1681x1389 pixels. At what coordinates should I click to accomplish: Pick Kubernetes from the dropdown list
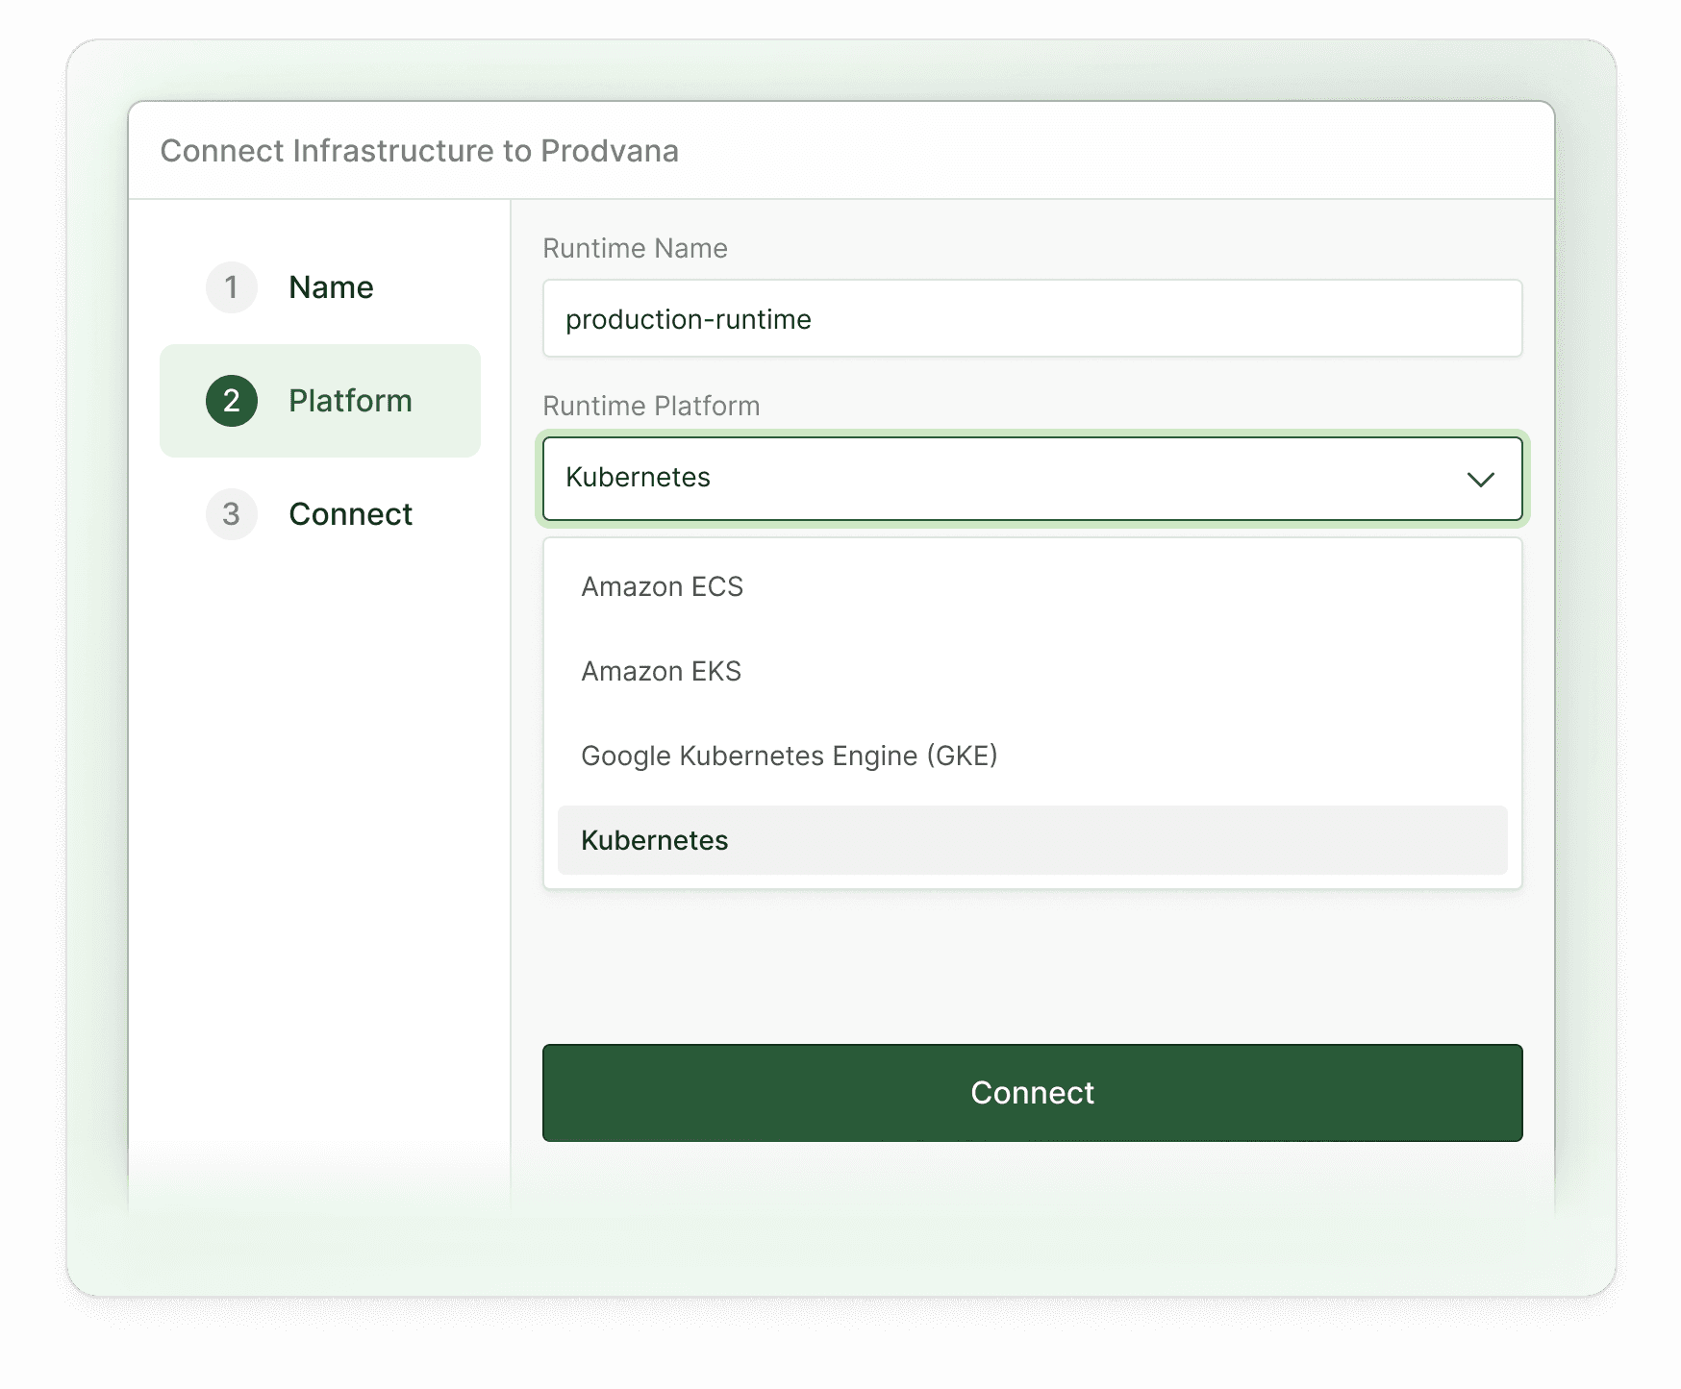1032,840
